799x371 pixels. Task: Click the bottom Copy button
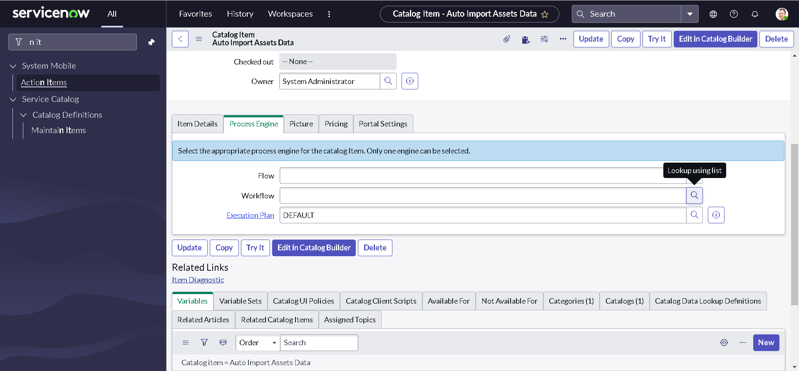224,248
